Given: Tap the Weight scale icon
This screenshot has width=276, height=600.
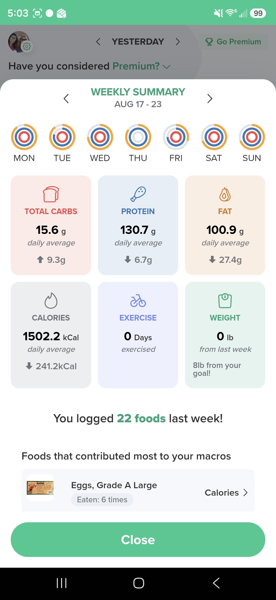Looking at the screenshot, I should click(x=225, y=301).
